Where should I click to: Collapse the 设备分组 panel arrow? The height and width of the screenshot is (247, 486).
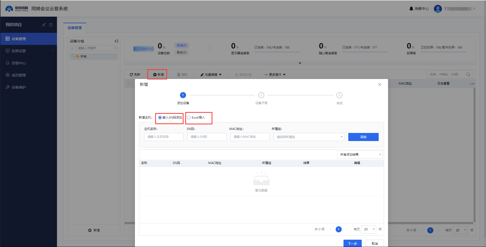116,41
